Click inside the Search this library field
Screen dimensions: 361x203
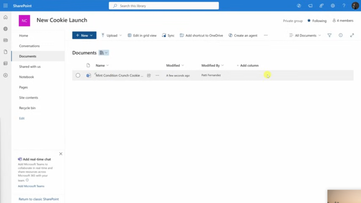pyautogui.click(x=164, y=6)
